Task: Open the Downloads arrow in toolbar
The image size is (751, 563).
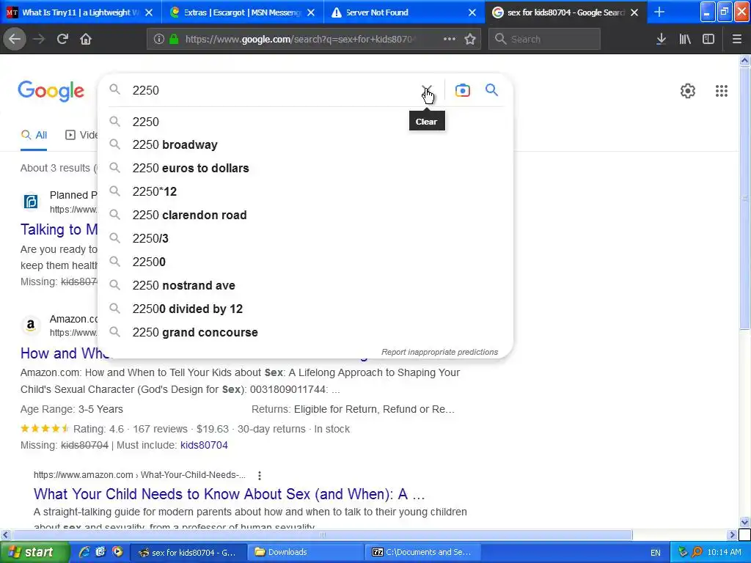Action: click(x=661, y=40)
